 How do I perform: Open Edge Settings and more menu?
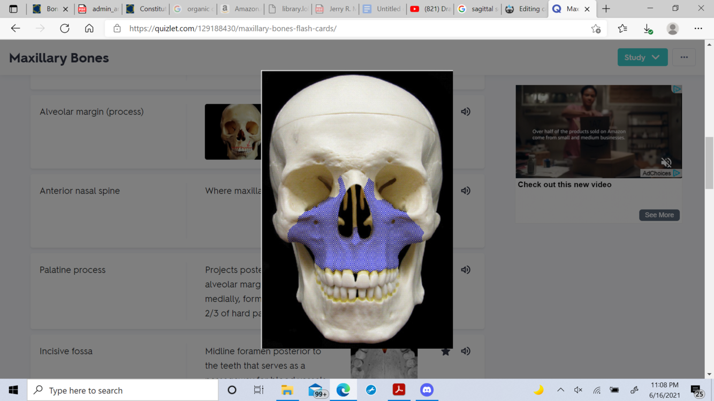698,28
